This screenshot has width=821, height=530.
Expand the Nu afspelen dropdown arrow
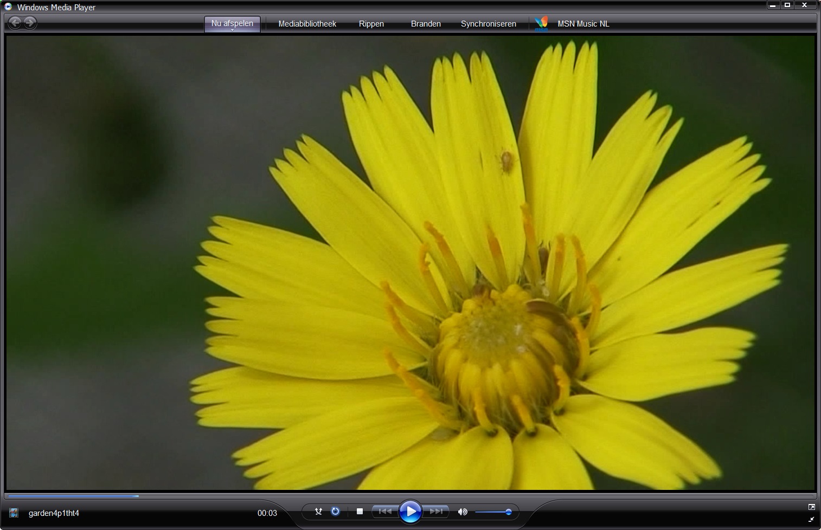tap(232, 30)
